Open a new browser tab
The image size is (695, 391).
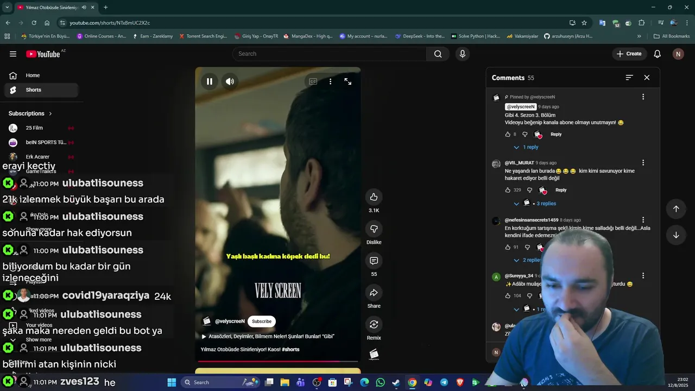[105, 8]
